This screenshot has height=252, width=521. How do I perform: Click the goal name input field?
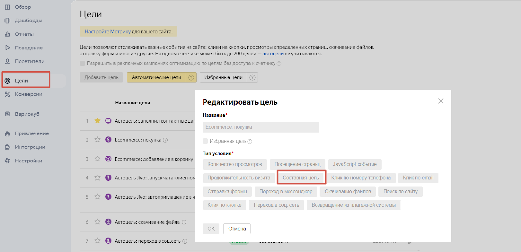tap(261, 127)
